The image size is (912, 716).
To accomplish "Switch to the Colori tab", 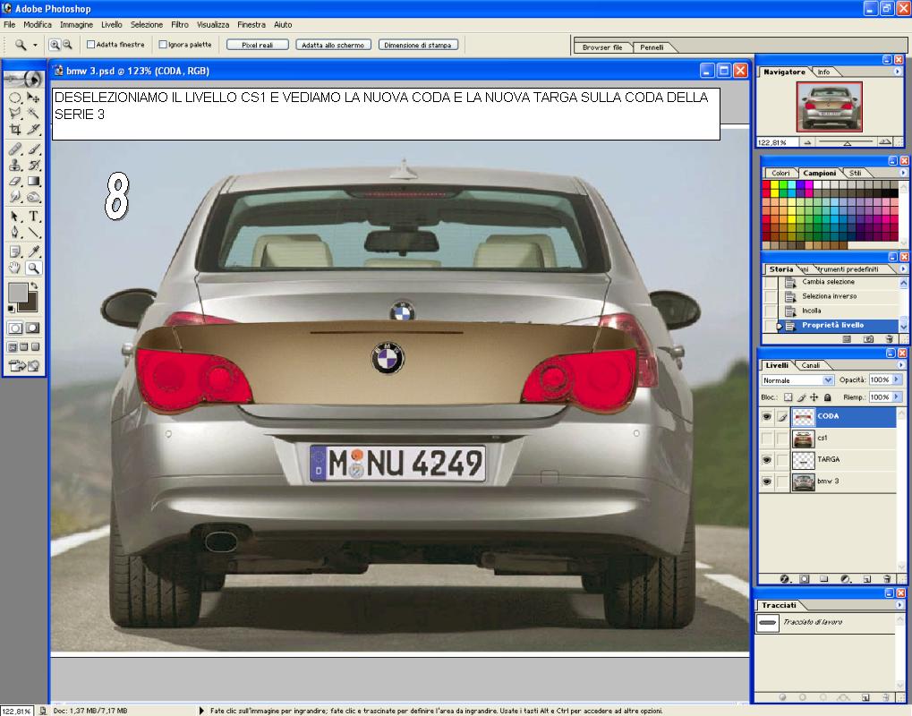I will 780,173.
